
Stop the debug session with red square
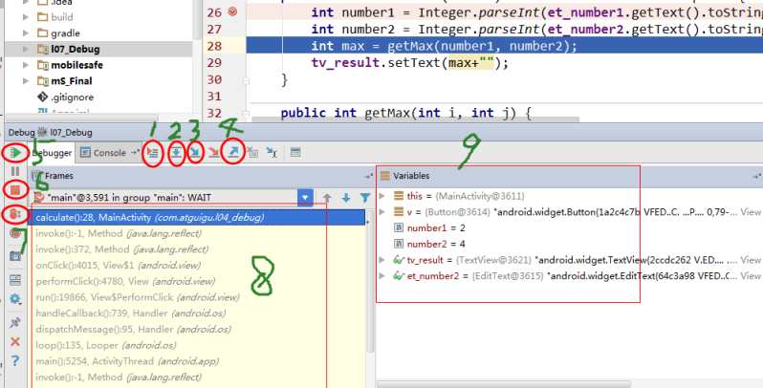coord(15,189)
